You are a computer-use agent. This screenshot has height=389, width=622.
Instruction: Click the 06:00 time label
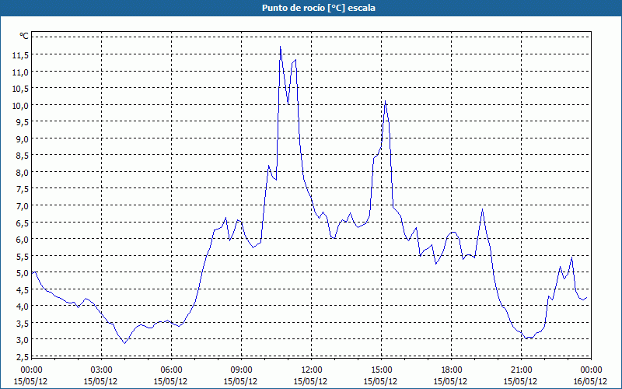click(x=171, y=370)
